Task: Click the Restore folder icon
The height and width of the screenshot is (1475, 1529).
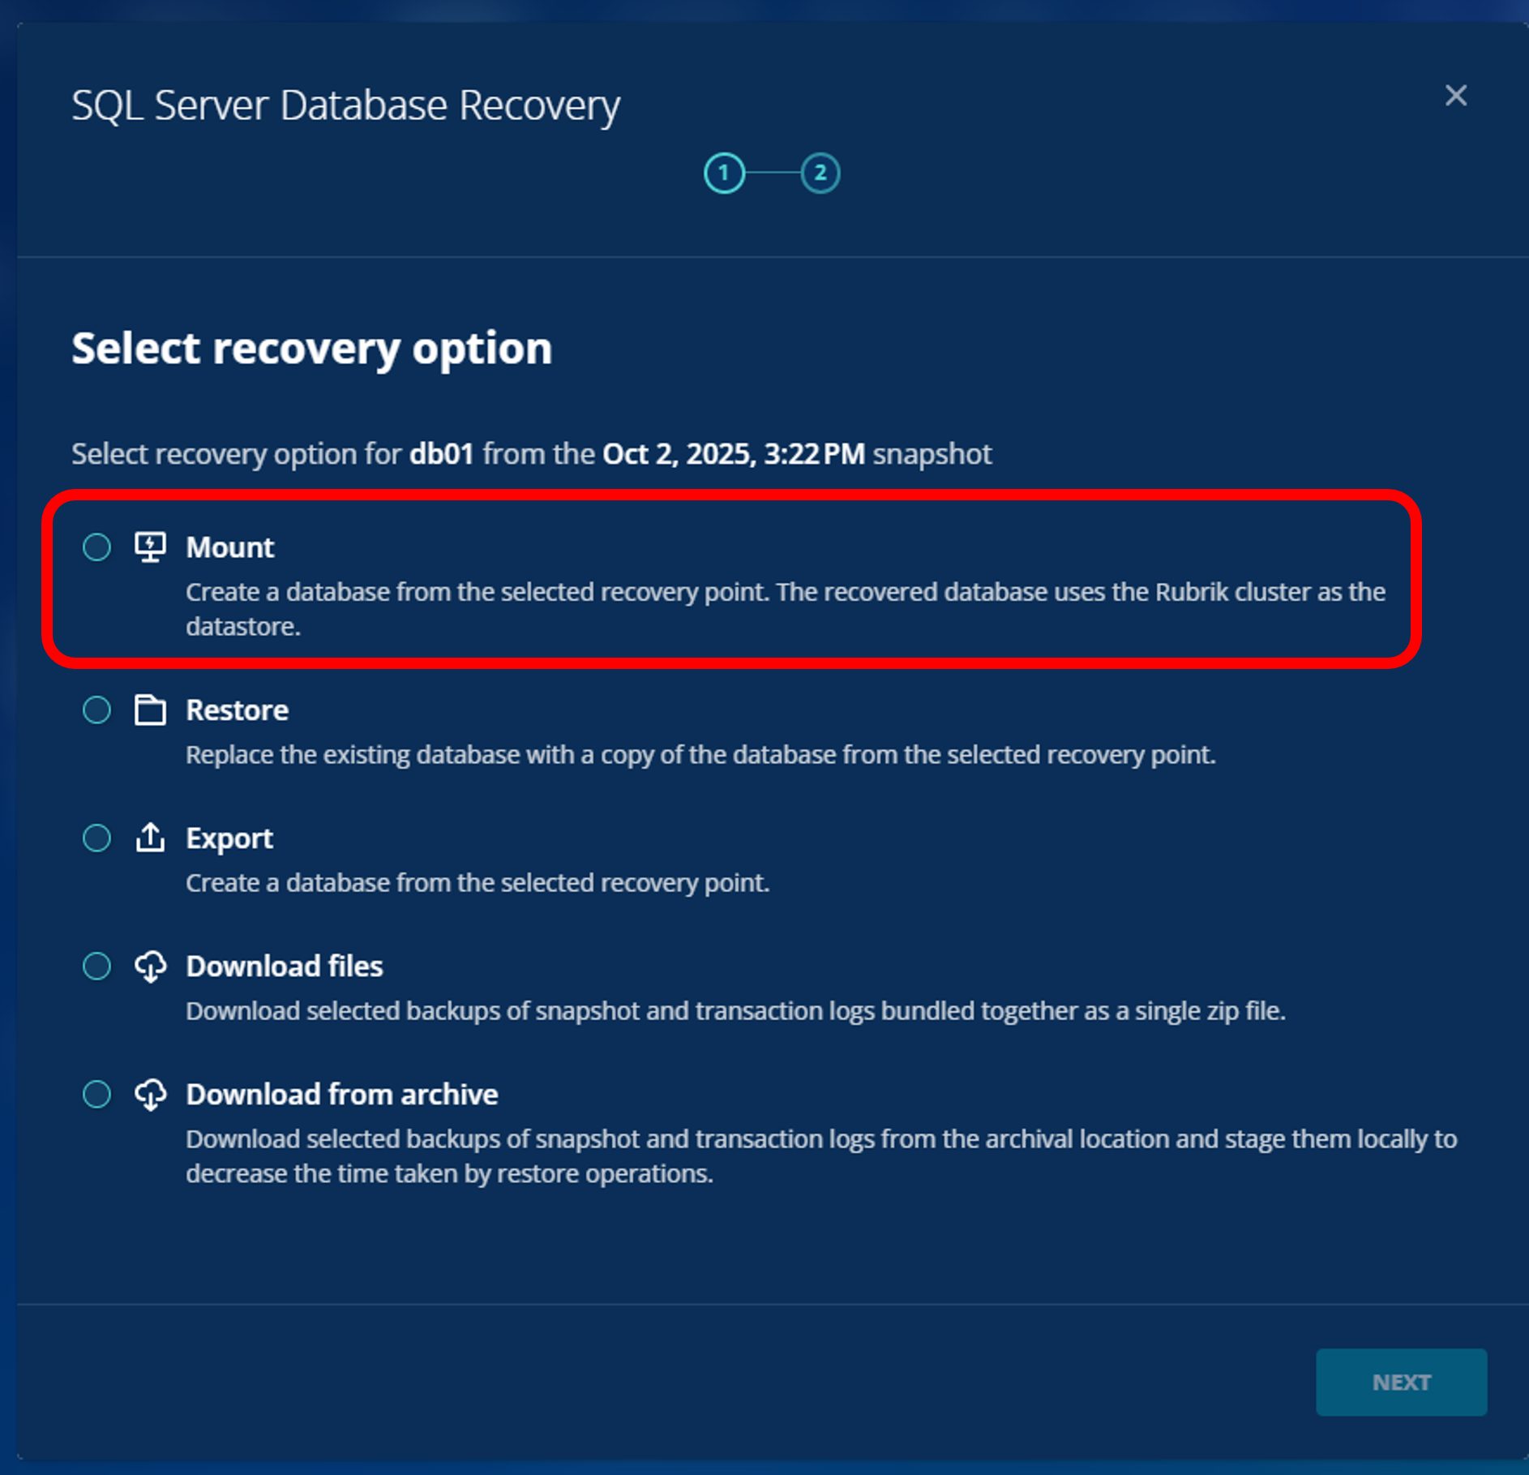Action: pos(150,710)
